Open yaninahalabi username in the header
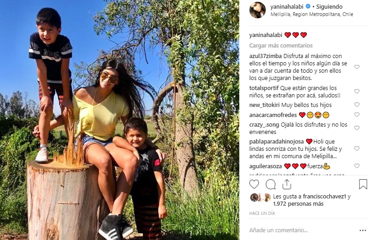 click(x=287, y=6)
